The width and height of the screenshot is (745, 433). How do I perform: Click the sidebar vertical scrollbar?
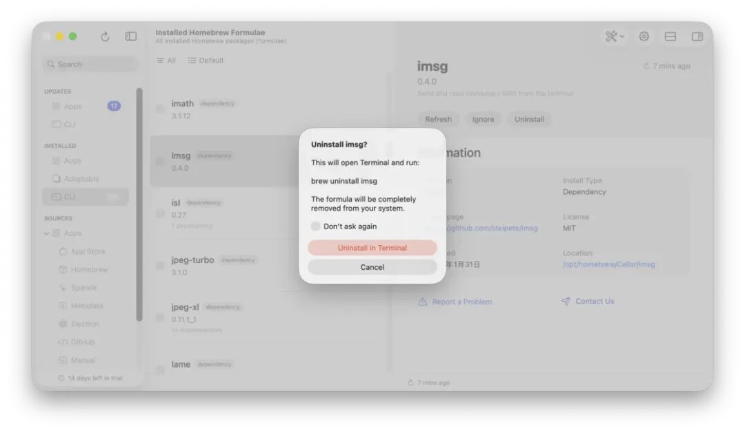(x=139, y=204)
